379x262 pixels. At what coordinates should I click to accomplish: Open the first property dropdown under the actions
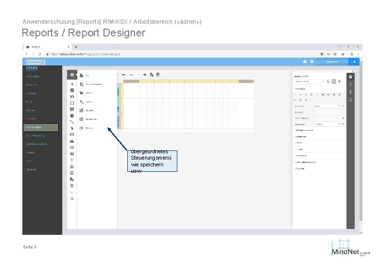click(x=327, y=106)
